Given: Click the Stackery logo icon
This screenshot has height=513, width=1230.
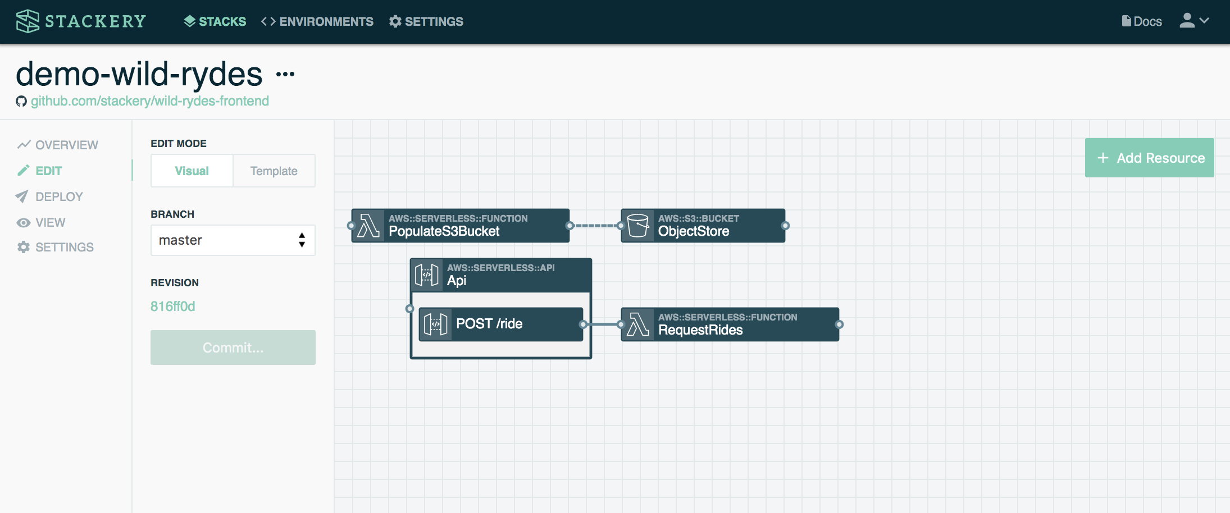Looking at the screenshot, I should click(28, 21).
